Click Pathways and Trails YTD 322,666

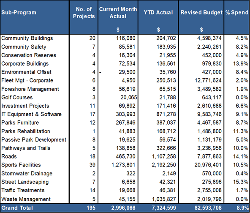pos(166,148)
